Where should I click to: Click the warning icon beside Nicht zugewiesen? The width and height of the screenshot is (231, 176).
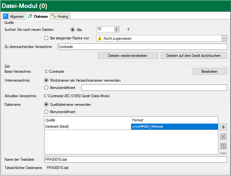[100, 38]
